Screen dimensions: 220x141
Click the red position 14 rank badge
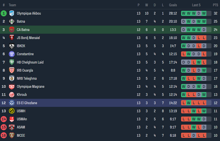4,119
